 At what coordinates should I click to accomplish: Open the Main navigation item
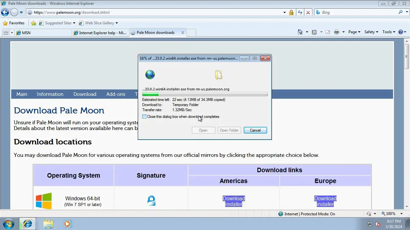tap(22, 94)
